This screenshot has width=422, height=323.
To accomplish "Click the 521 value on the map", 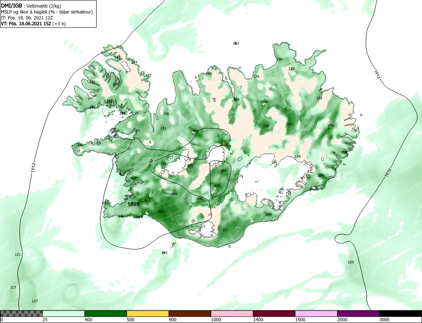I will coord(225,145).
